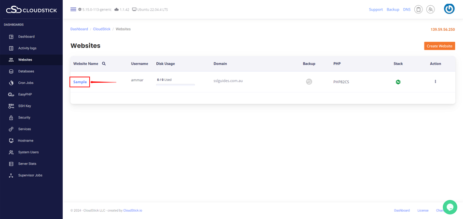Click the hamburger menu icon in header
Screen dimensions: 463x219
[73, 9]
